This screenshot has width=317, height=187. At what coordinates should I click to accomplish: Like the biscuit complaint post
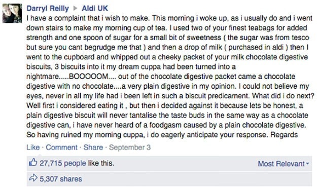(33, 147)
